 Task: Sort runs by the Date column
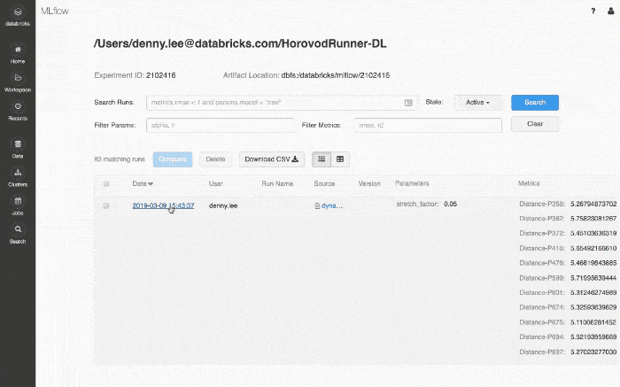click(142, 184)
